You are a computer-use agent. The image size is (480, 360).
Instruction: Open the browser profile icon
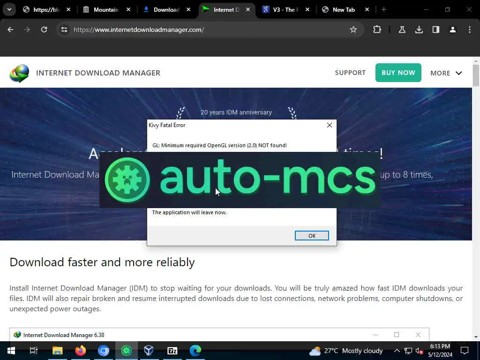point(452,30)
